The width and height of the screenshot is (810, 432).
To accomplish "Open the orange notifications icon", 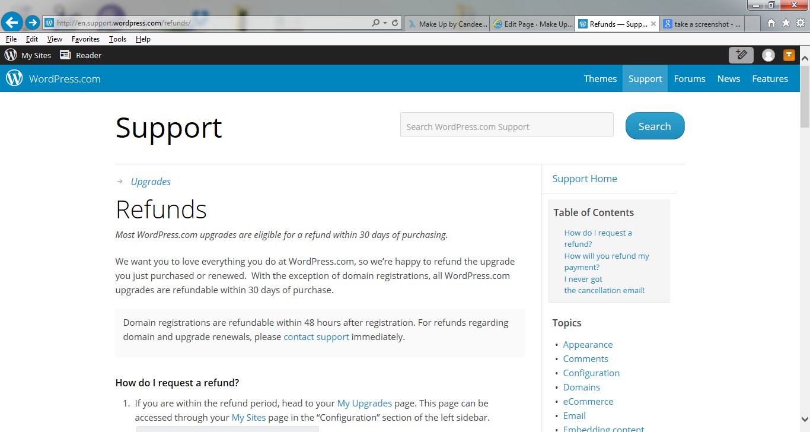I will point(789,55).
